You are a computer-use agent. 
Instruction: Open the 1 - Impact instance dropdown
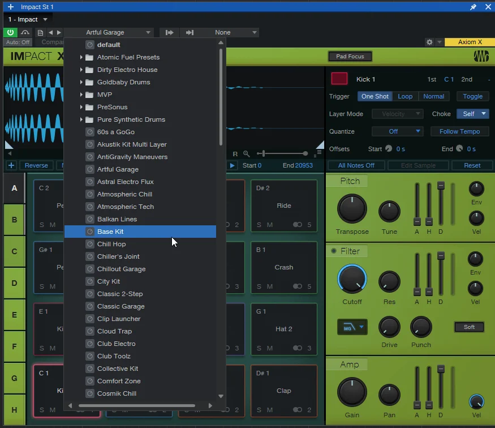(x=28, y=20)
